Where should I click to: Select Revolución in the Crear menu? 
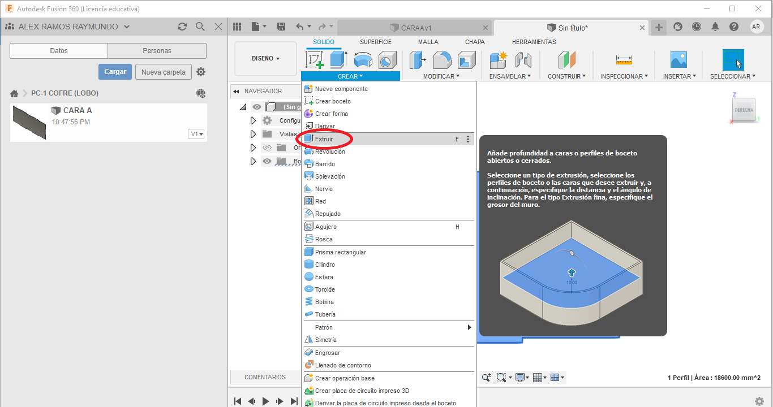click(x=388, y=151)
